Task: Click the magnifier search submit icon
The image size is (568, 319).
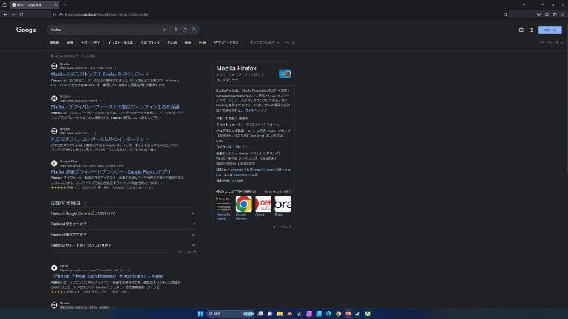Action: [x=194, y=30]
